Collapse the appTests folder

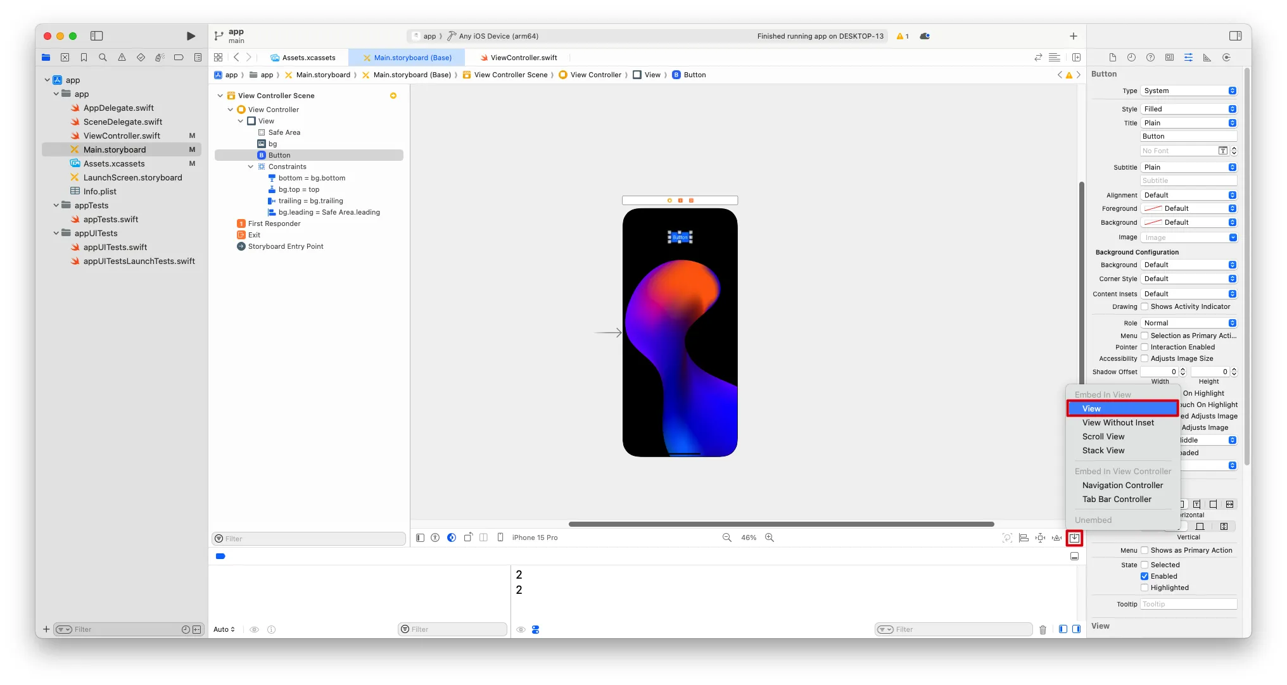click(56, 205)
